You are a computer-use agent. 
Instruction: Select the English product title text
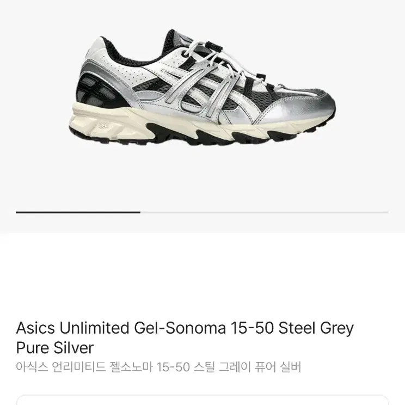coord(185,338)
